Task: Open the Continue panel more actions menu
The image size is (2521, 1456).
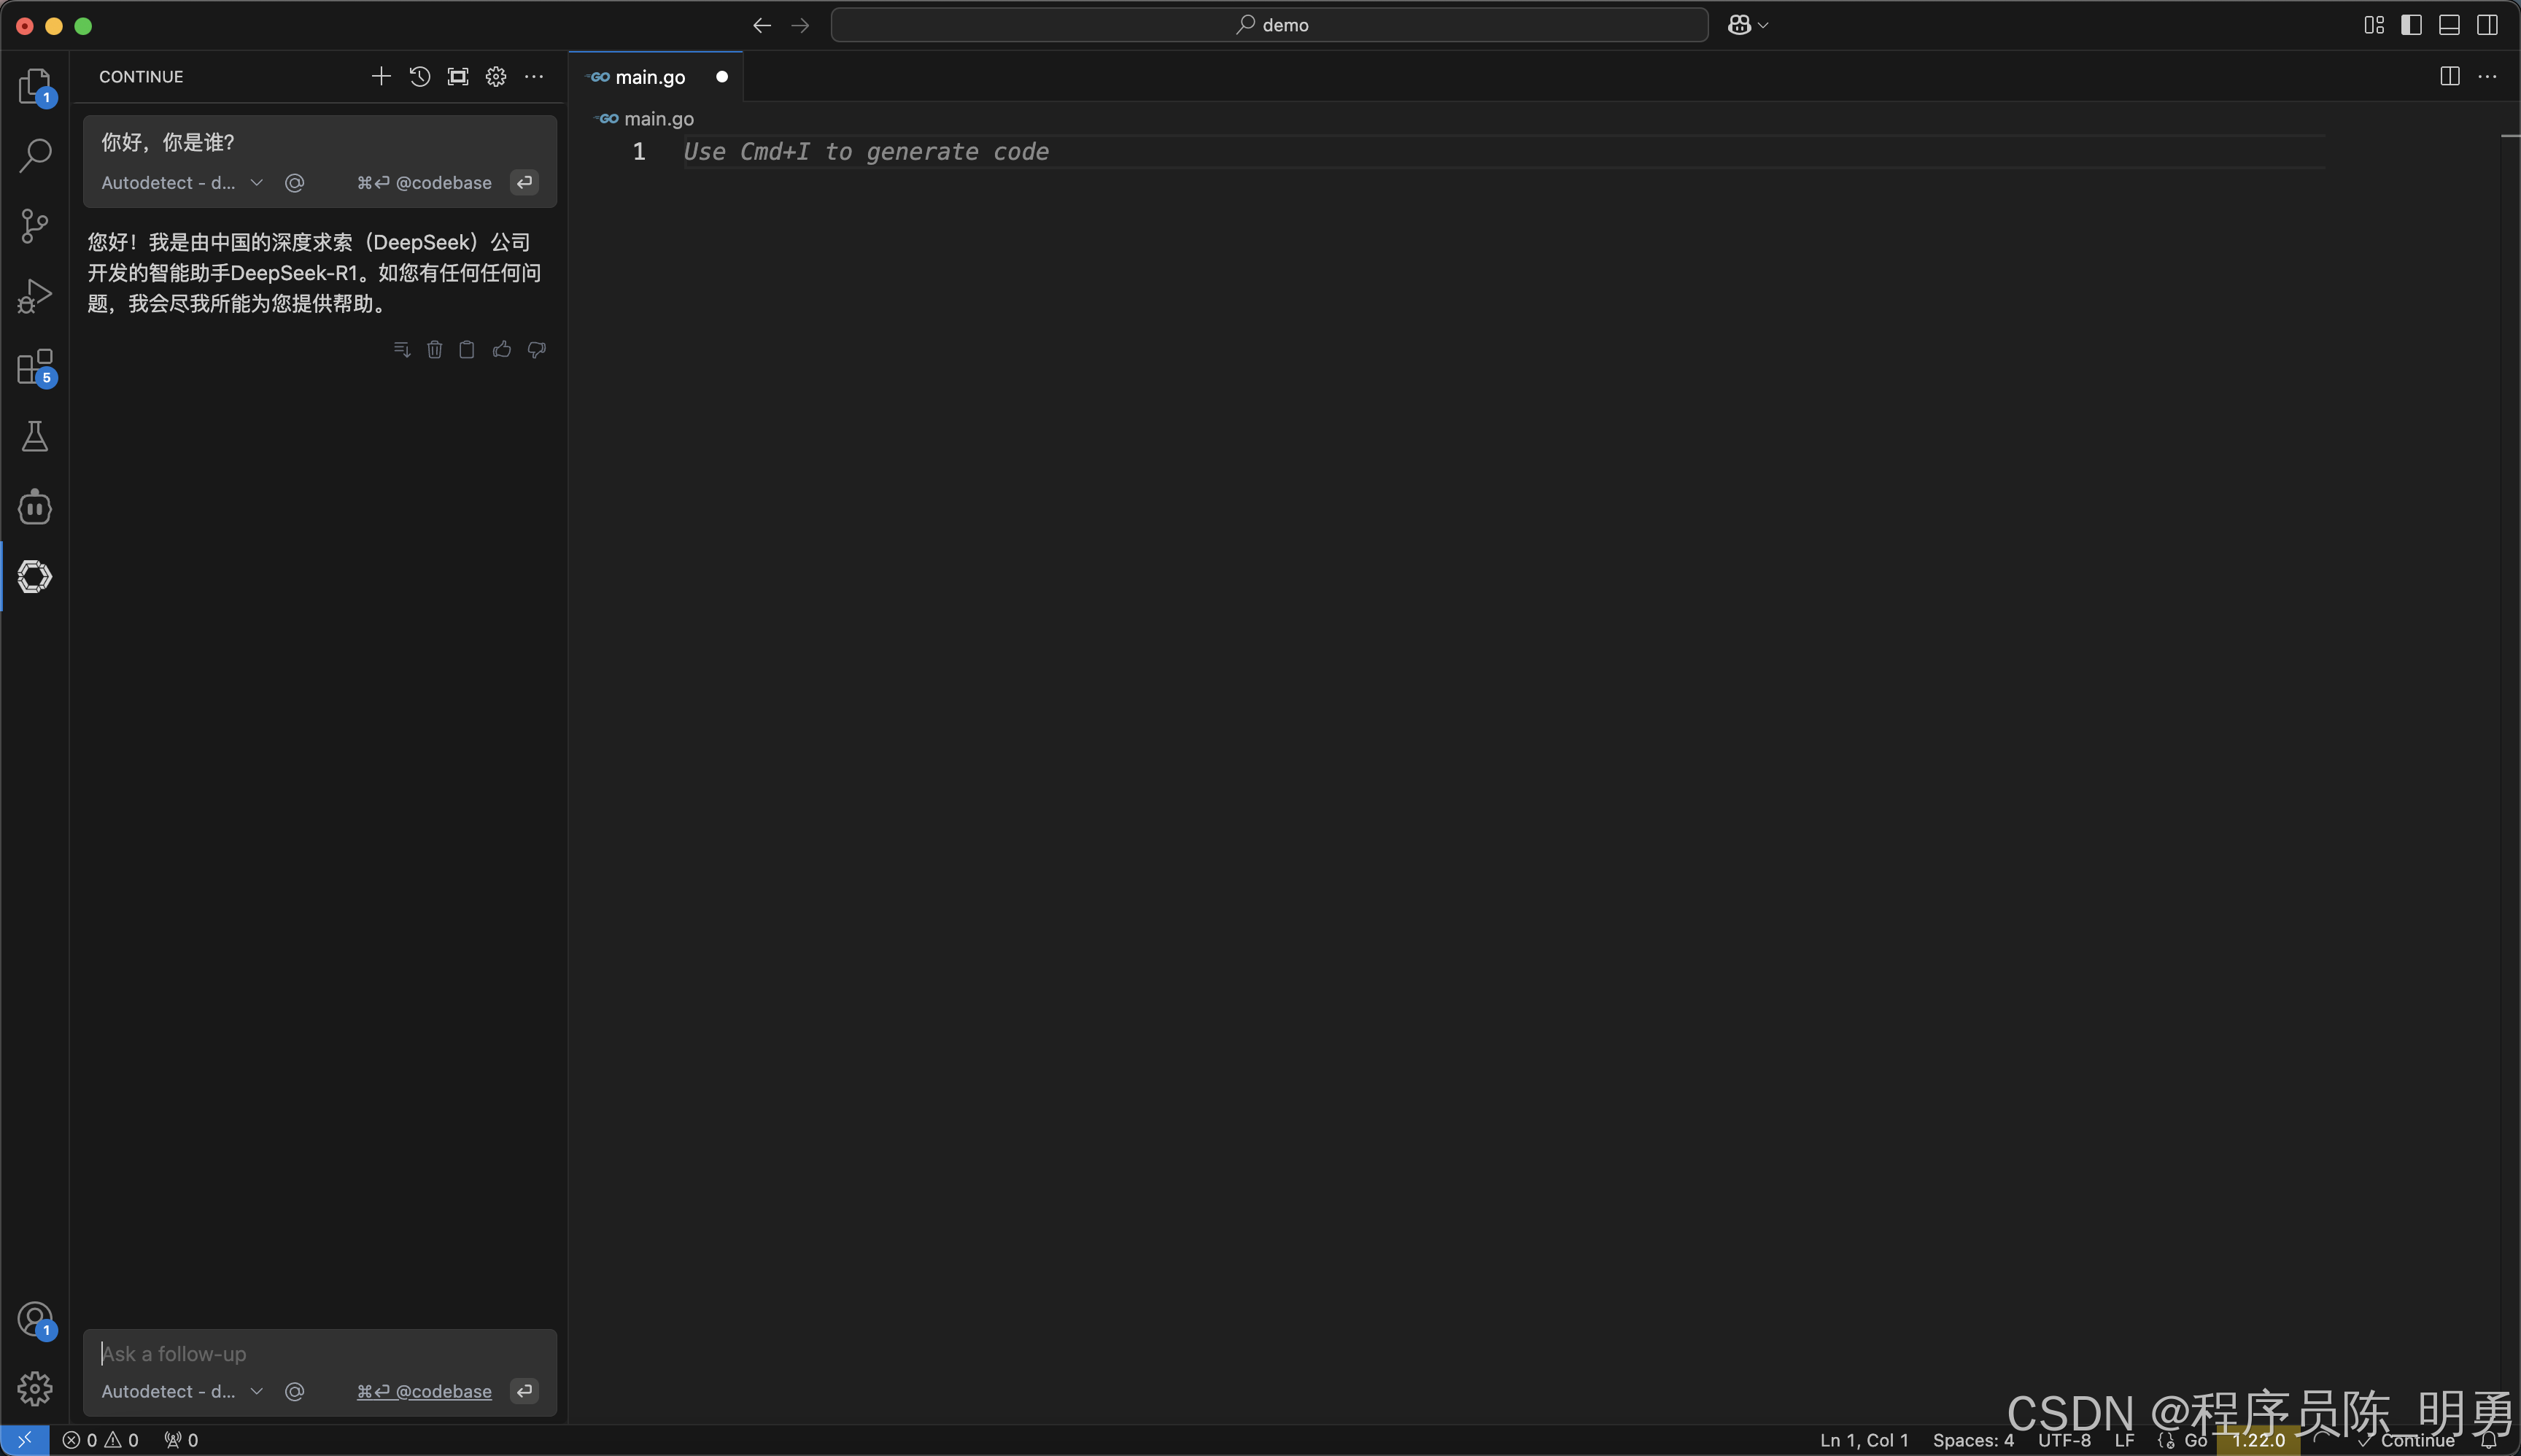Action: [534, 76]
